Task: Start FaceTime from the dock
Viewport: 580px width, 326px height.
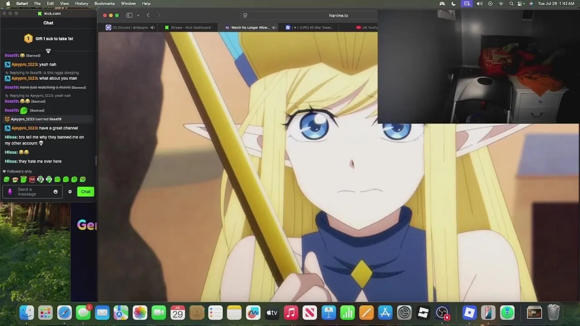Action: pos(159,312)
